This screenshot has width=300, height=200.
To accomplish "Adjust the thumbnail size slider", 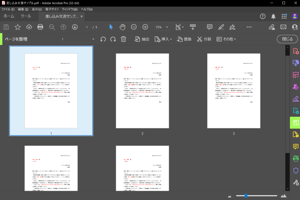I will tap(246, 196).
